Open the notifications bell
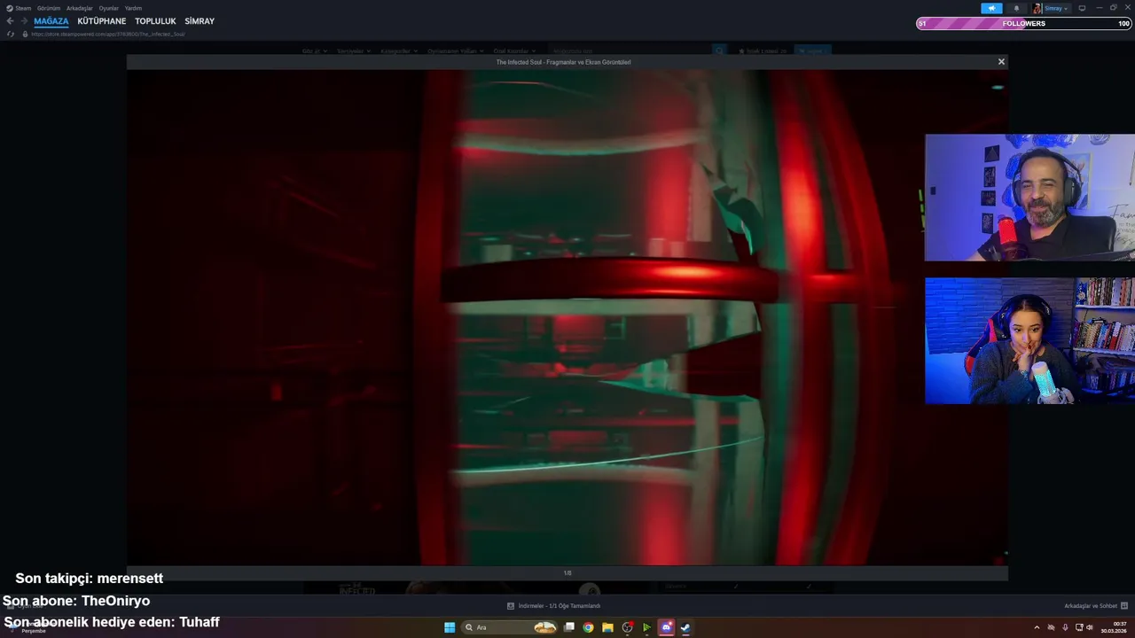Screen dimensions: 1135x638 1016,8
